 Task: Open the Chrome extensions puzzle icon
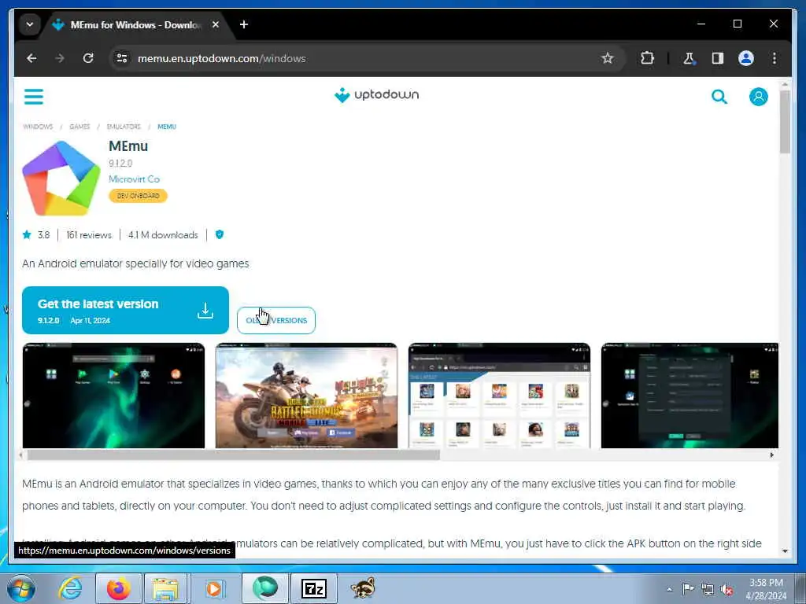pyautogui.click(x=647, y=58)
